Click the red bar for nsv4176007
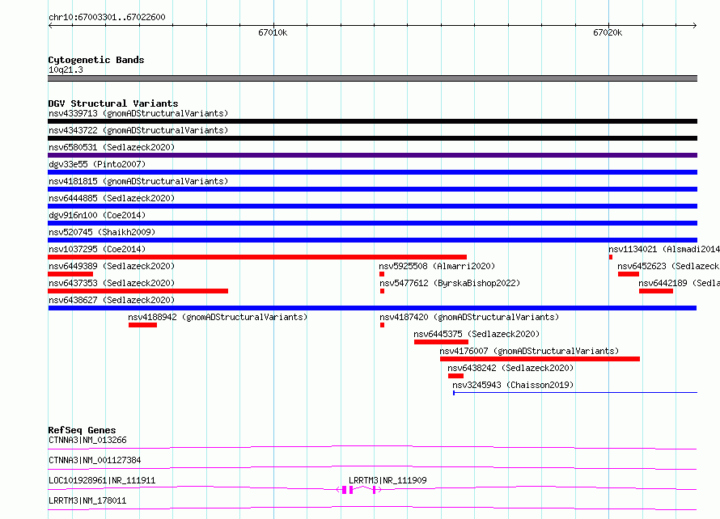Screen dimensions: 720x519 (540, 359)
